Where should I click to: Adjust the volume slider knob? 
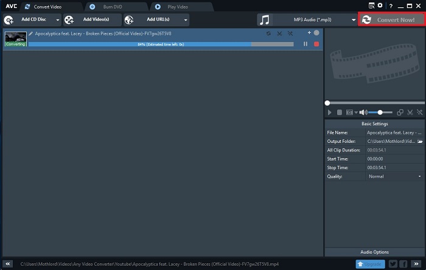[380, 112]
